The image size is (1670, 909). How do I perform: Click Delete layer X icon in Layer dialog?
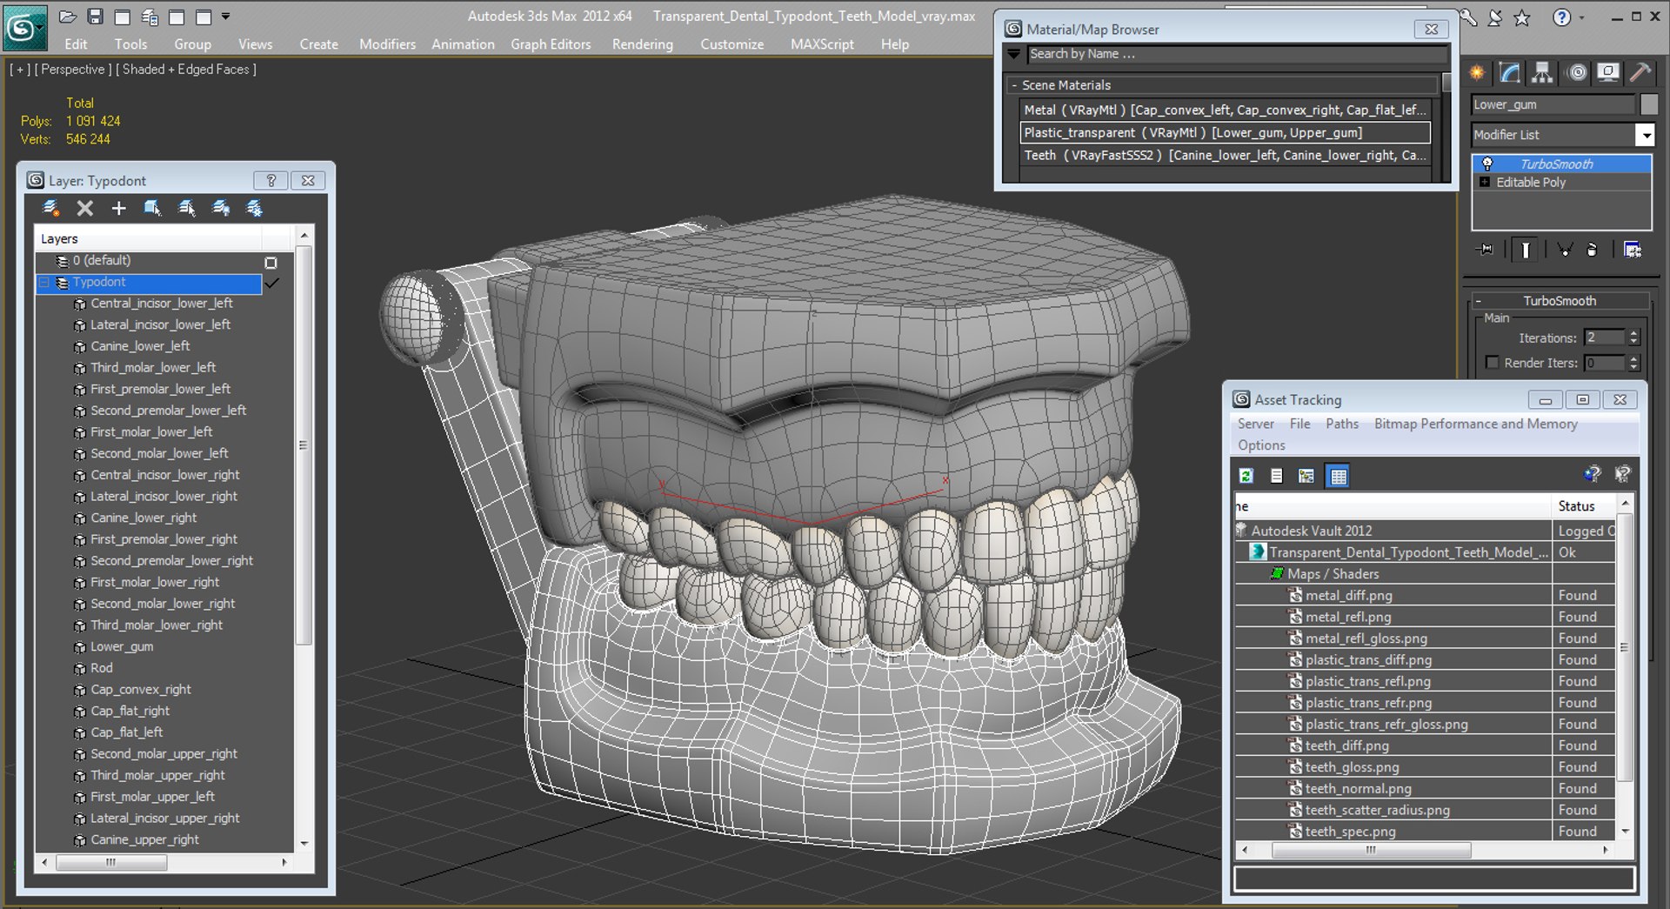click(84, 208)
